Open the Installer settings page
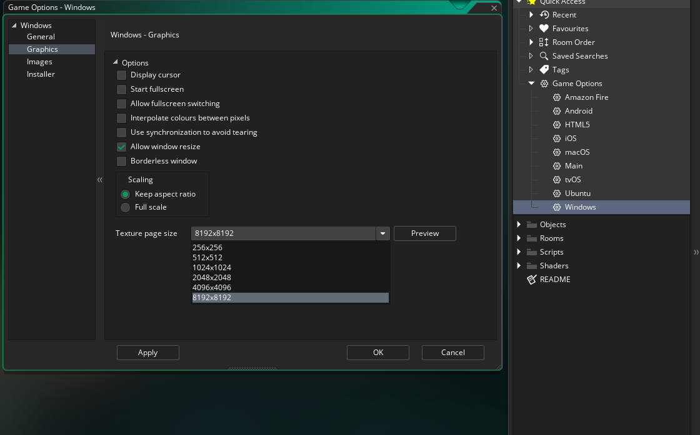Image resolution: width=700 pixels, height=435 pixels. (x=41, y=74)
